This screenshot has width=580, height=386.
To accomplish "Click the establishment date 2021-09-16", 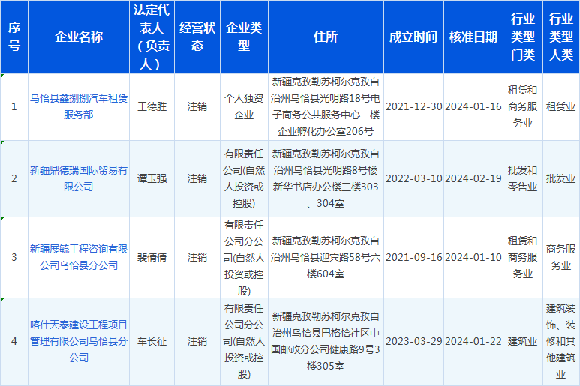I will [413, 257].
